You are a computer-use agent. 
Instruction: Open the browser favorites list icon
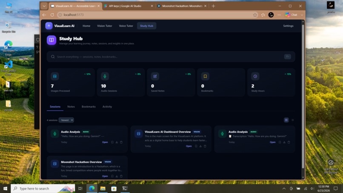pyautogui.click(x=263, y=15)
